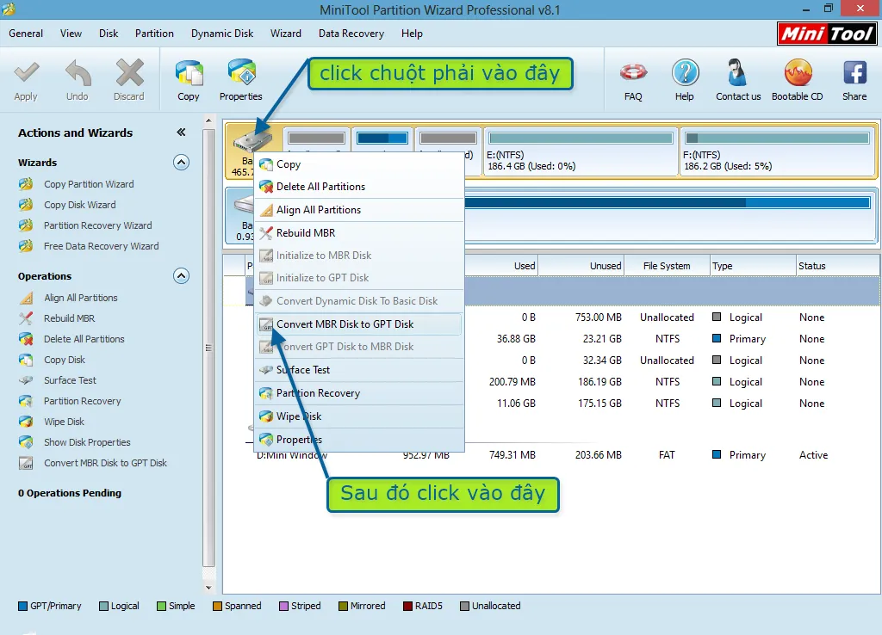Click the Copy Partition Wizard icon

(26, 184)
